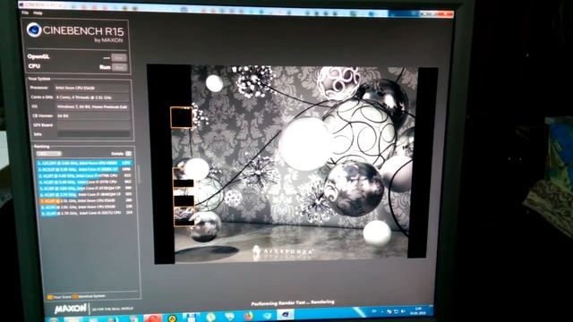The height and width of the screenshot is (322, 573).
Task: Click the taskbar clock
Action: click(418, 311)
